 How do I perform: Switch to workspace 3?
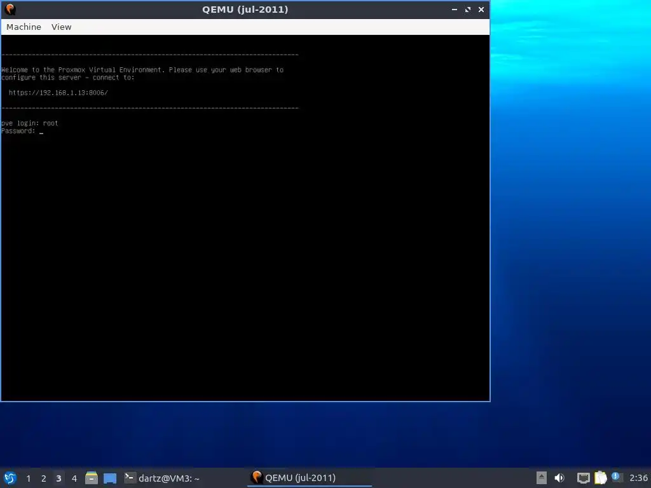[x=58, y=478]
